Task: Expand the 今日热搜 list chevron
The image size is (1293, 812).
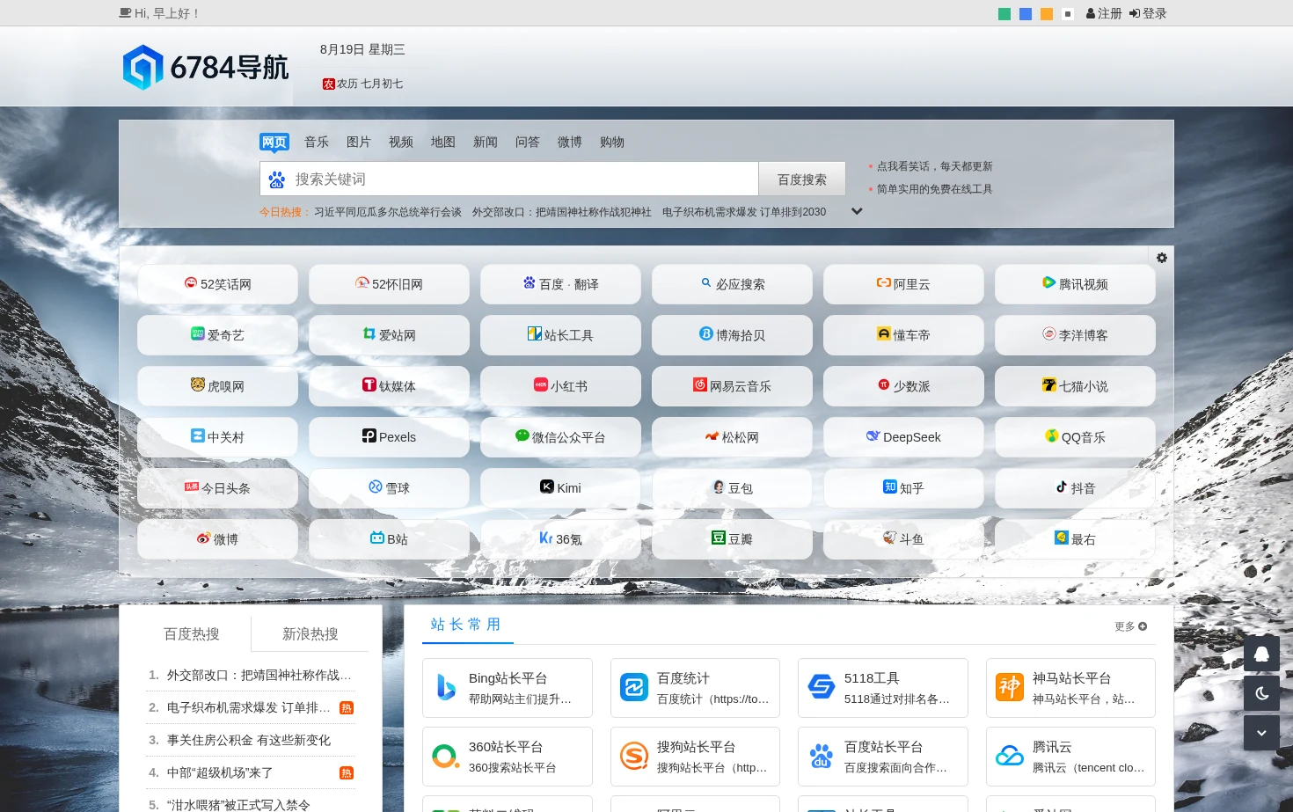Action: [x=857, y=211]
